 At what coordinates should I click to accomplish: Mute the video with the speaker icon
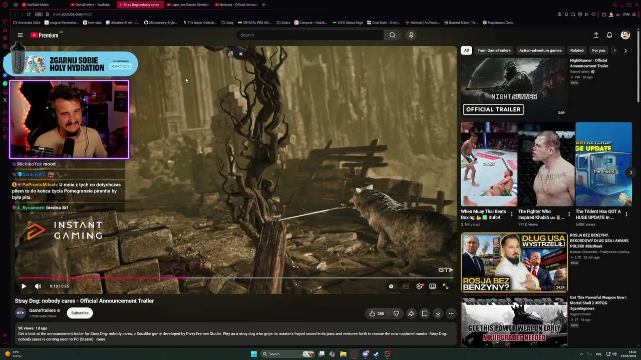point(38,286)
